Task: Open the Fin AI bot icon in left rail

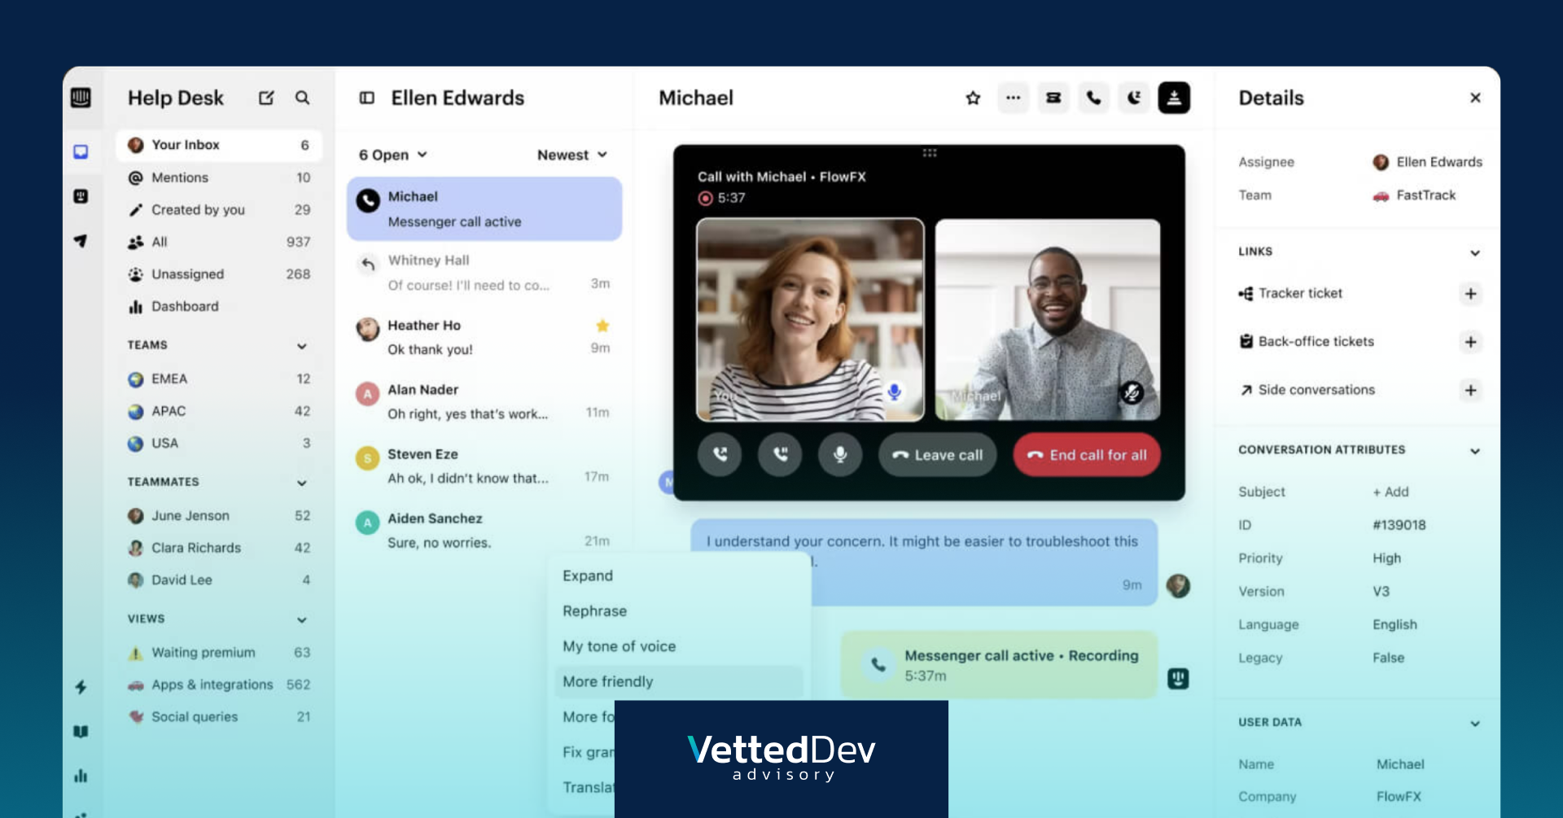Action: [81, 196]
